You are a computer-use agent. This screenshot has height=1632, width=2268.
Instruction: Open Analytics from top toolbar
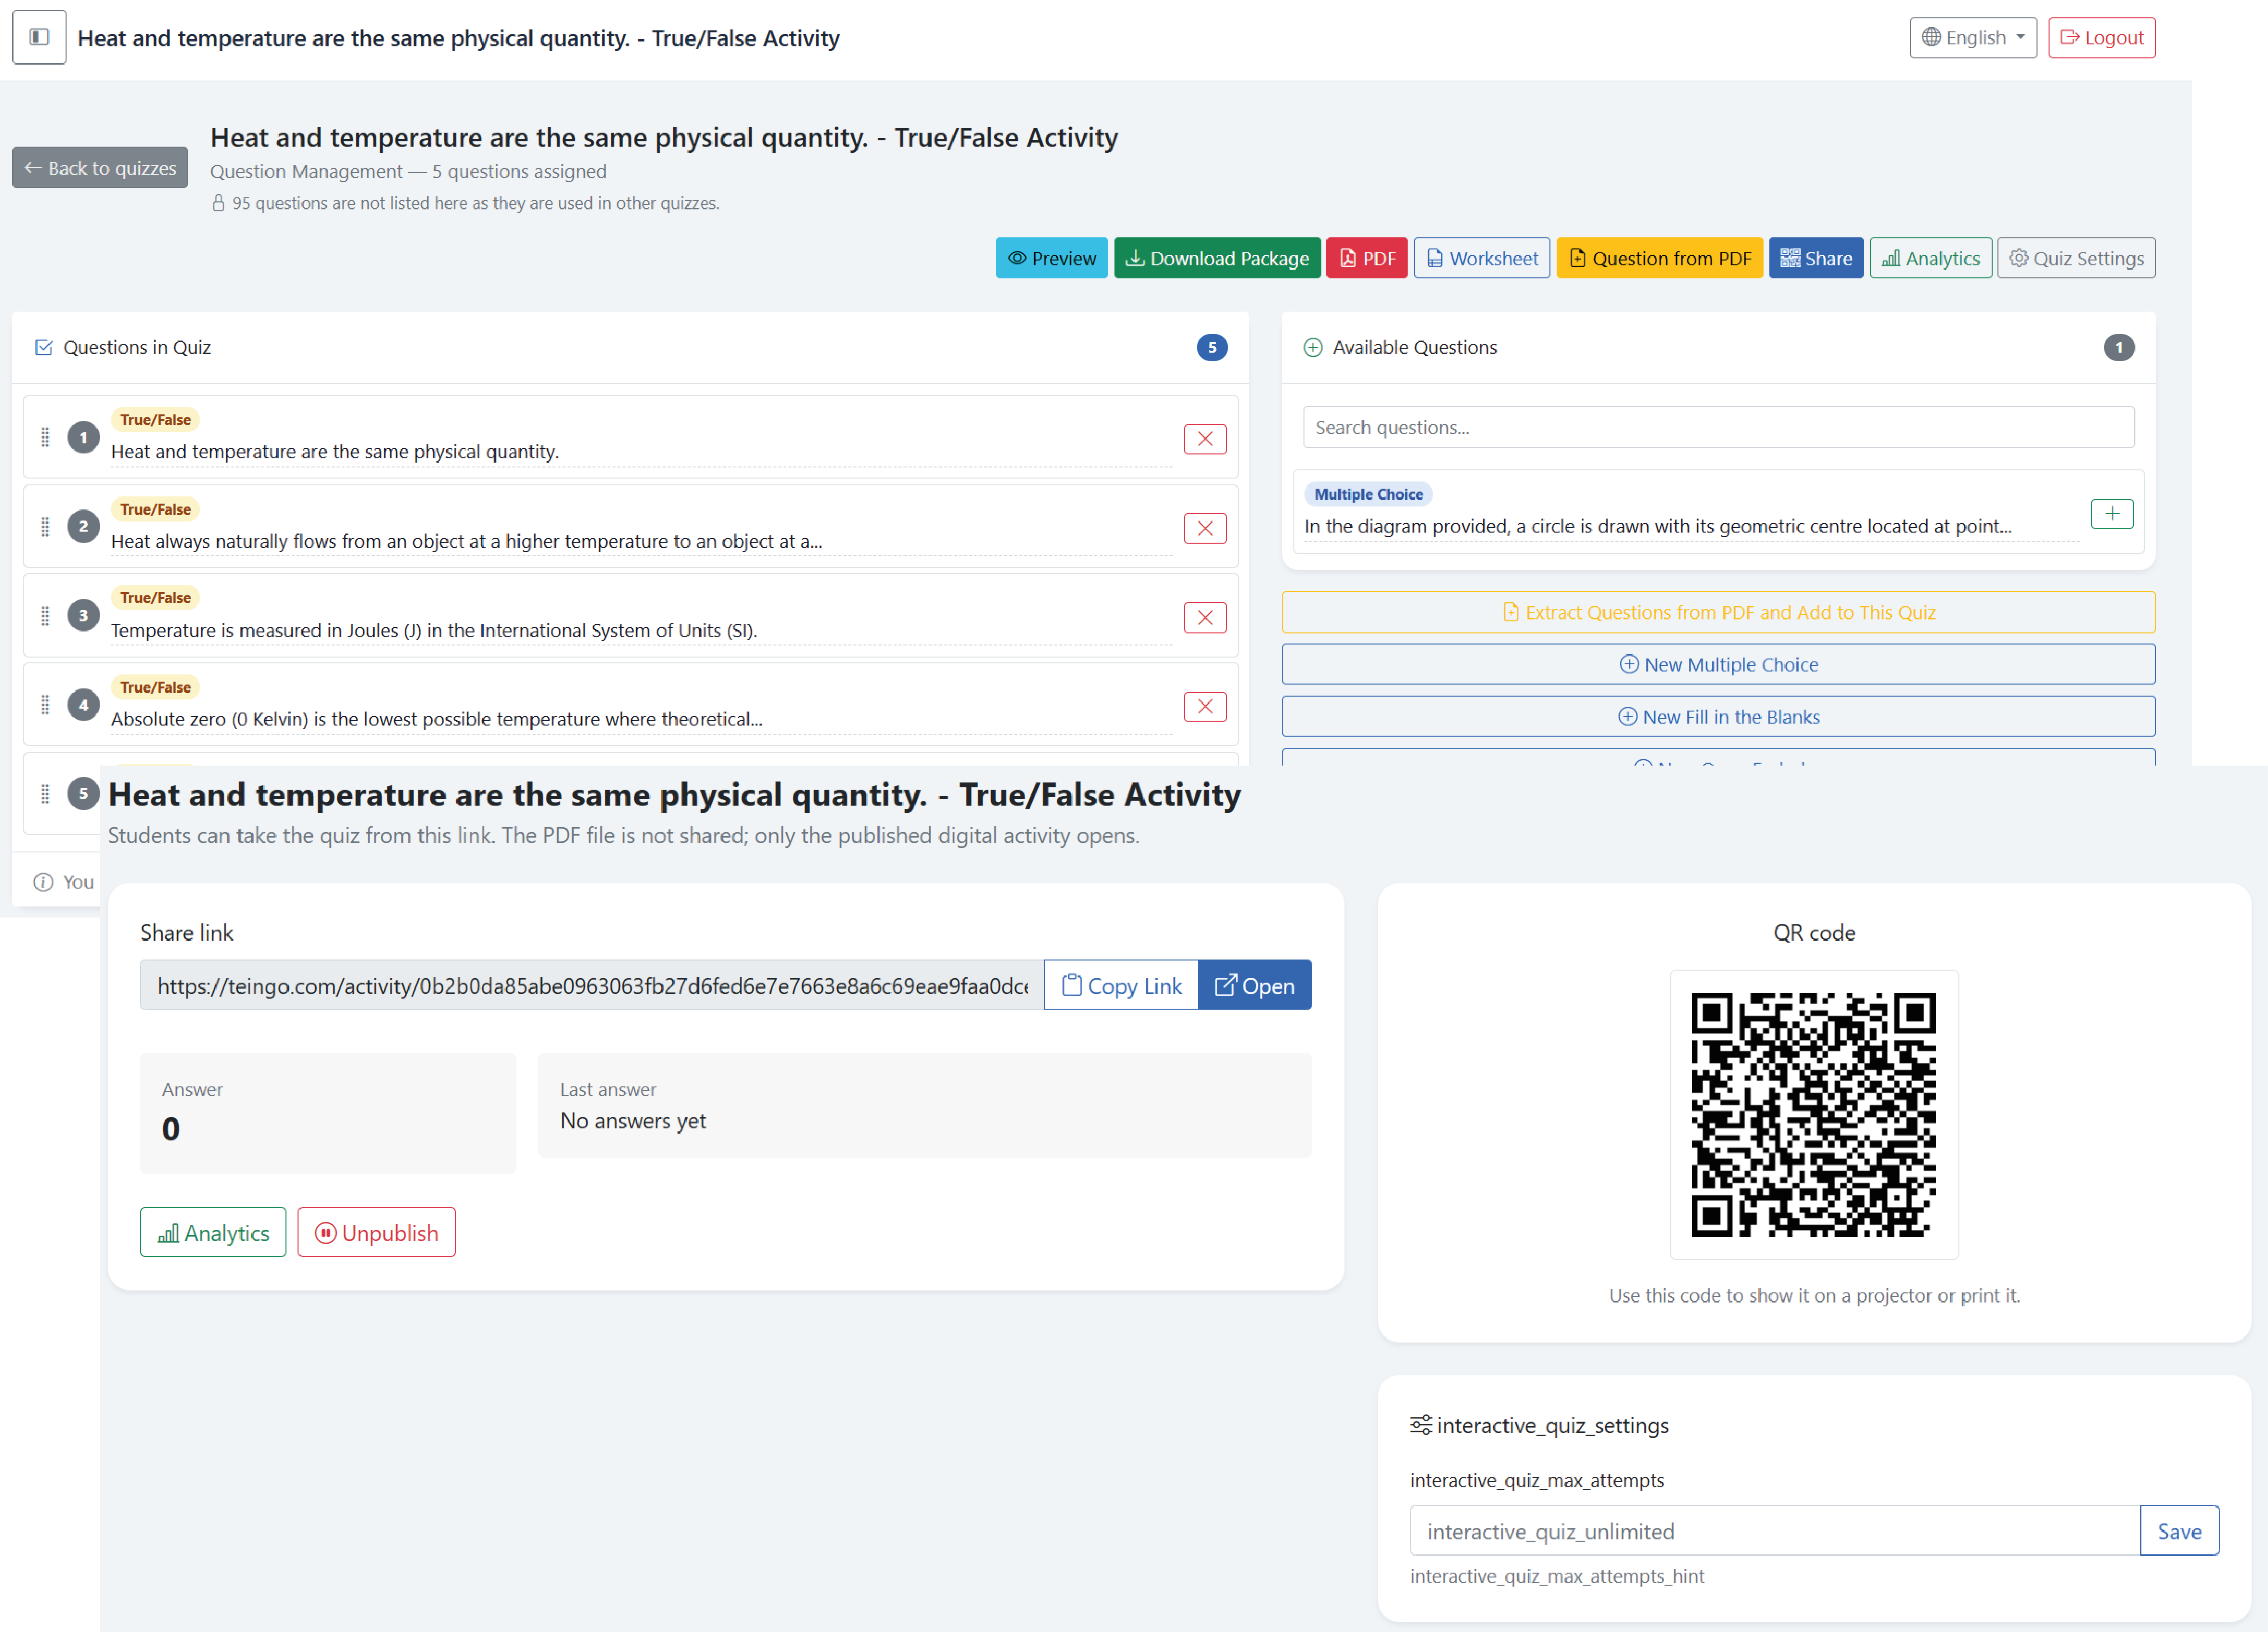coord(1930,258)
